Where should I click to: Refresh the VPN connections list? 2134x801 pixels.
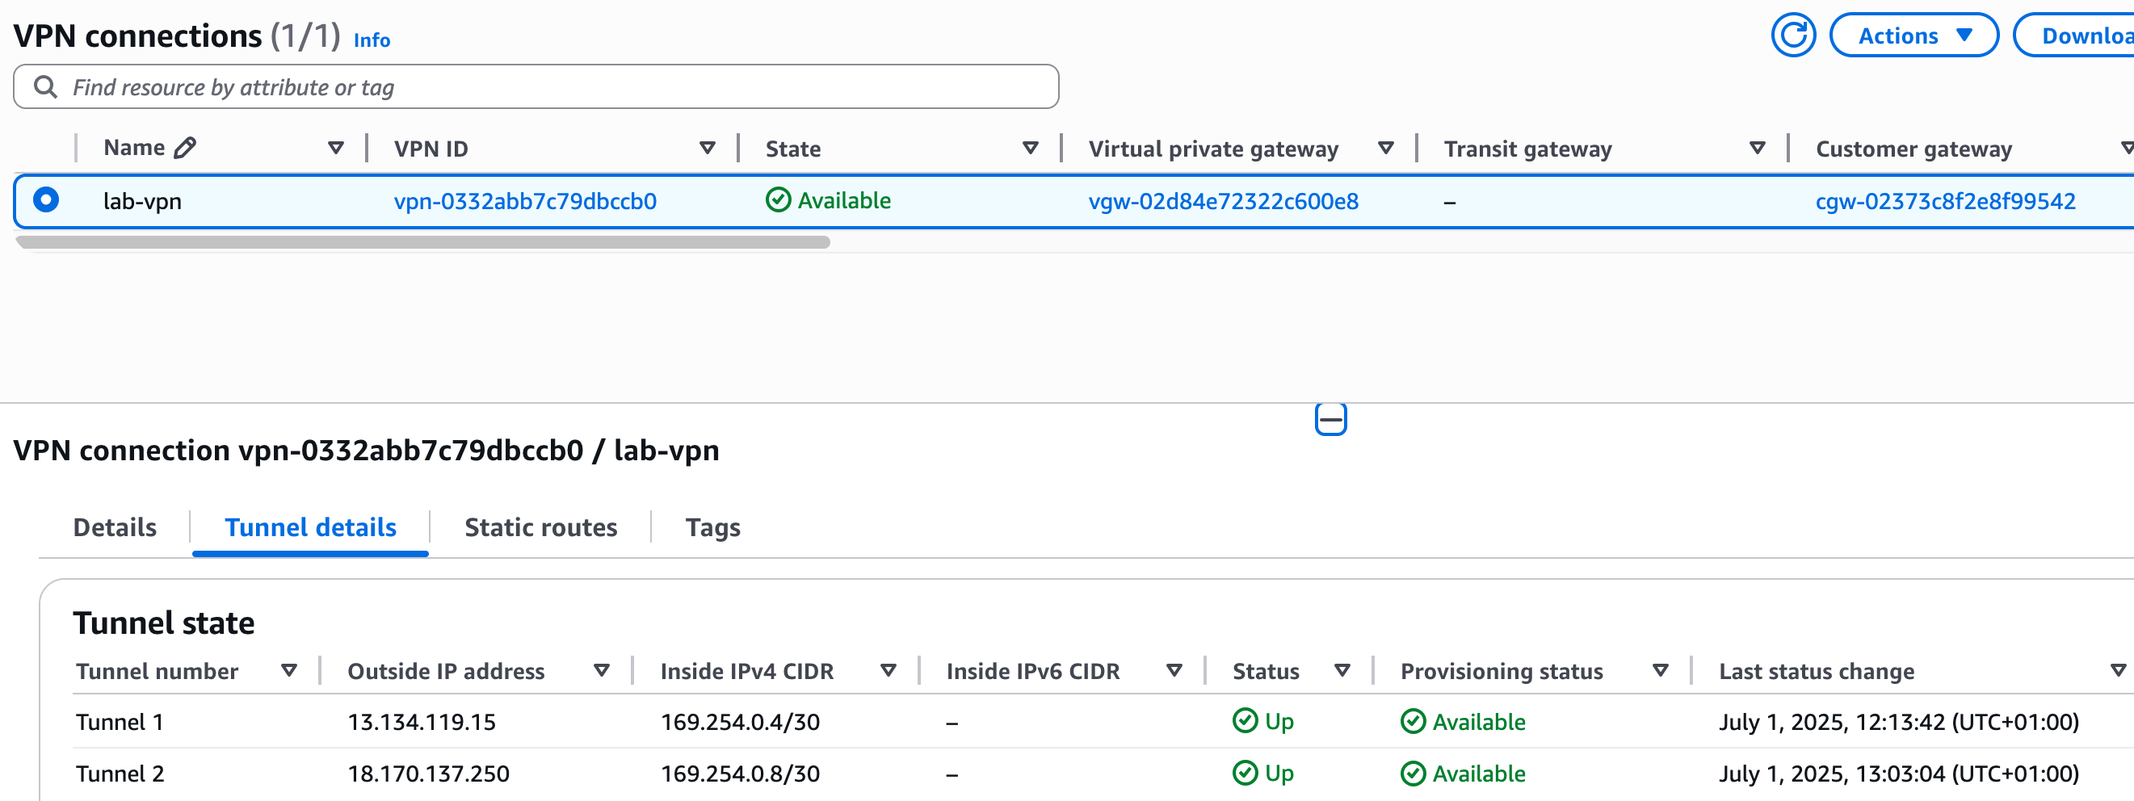[x=1792, y=35]
